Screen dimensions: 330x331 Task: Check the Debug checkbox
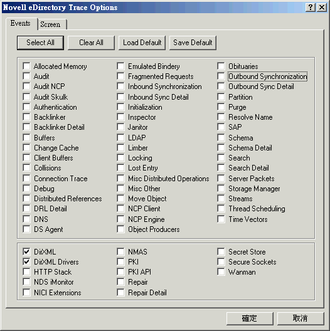(26, 188)
